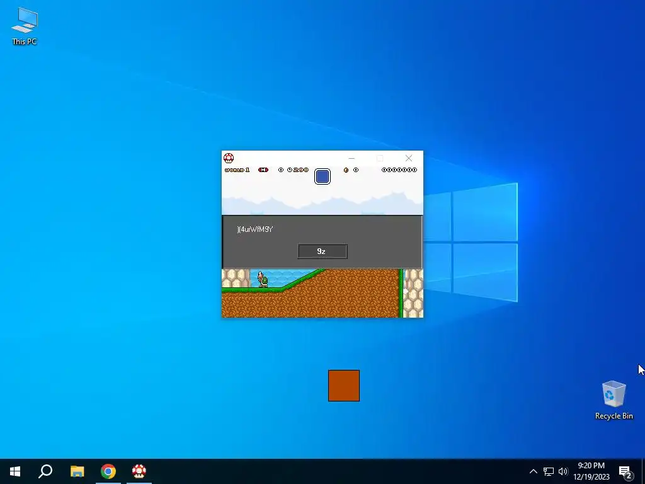Image resolution: width=645 pixels, height=484 pixels.
Task: Minimize the game window
Action: (351, 158)
